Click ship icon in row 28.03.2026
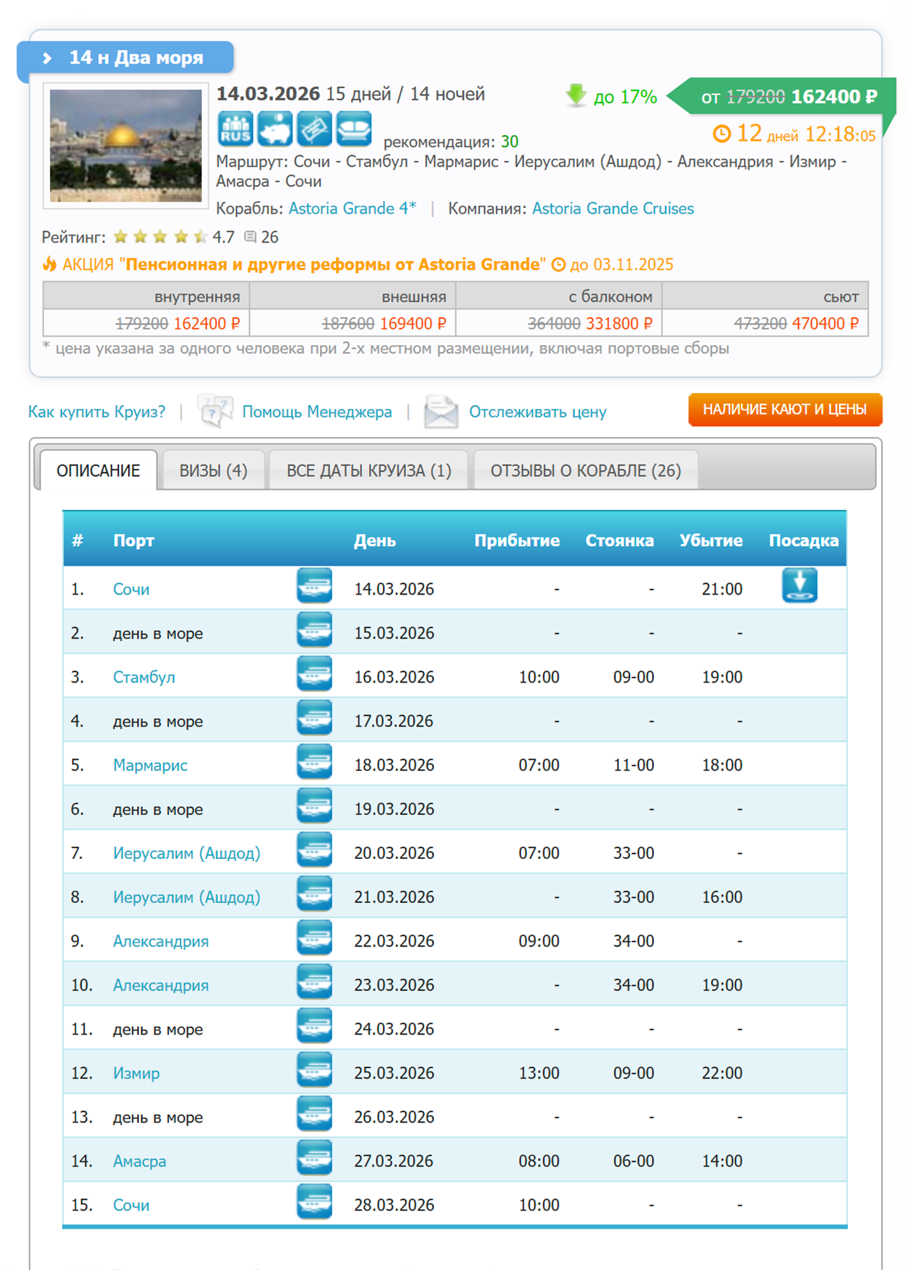 click(314, 1203)
